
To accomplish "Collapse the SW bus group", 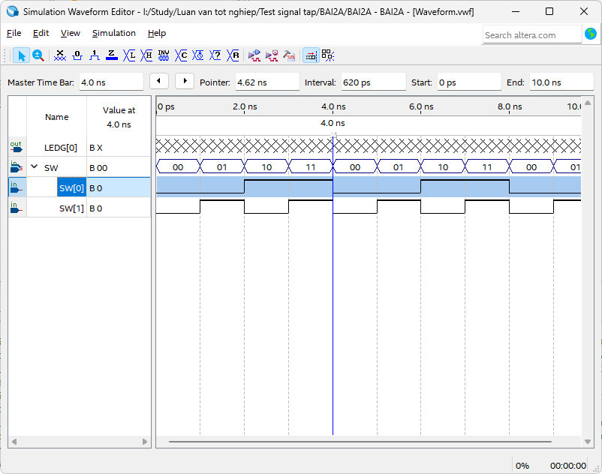I will pyautogui.click(x=34, y=167).
